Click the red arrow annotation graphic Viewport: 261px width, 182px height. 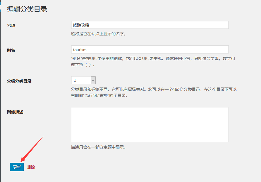pos(32,148)
